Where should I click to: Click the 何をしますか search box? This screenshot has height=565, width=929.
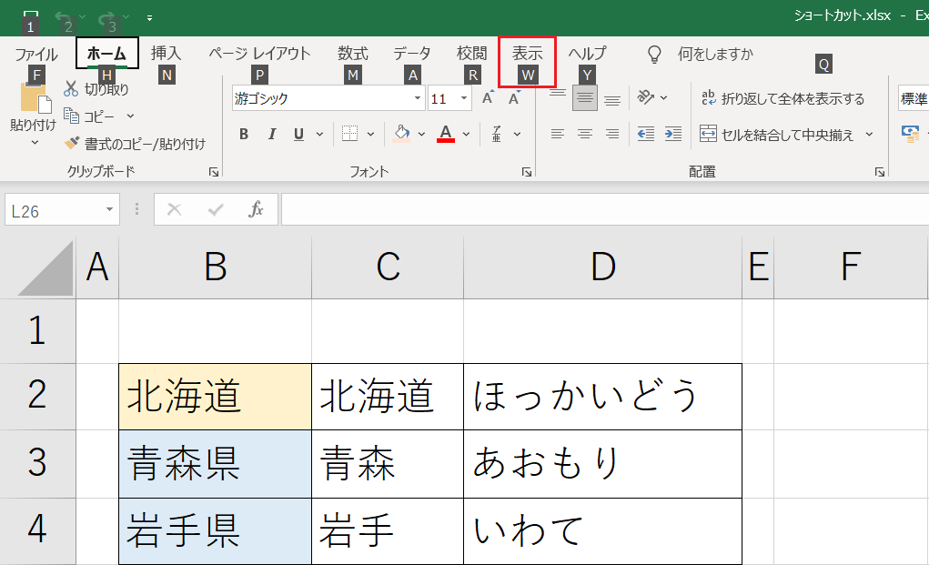715,55
